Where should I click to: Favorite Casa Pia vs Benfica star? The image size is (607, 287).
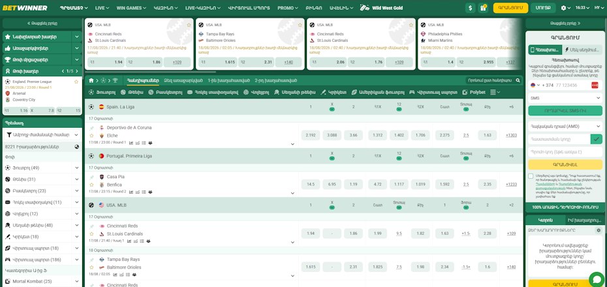click(x=92, y=185)
